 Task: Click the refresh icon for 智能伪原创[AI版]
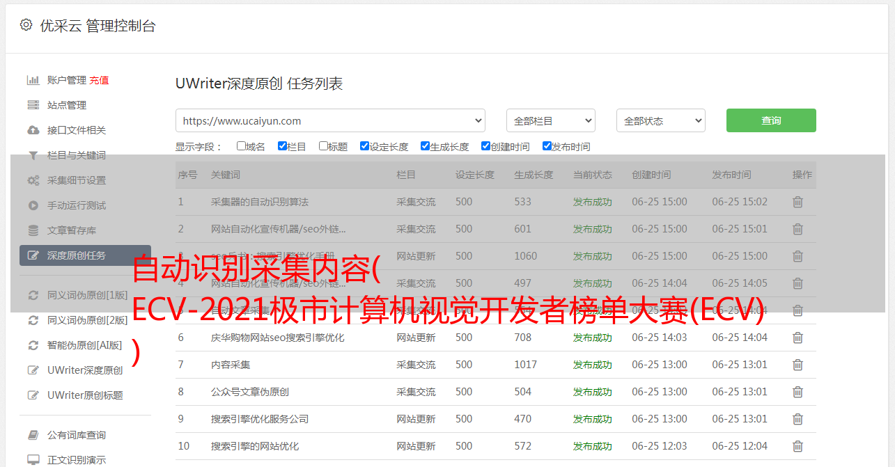pyautogui.click(x=33, y=345)
